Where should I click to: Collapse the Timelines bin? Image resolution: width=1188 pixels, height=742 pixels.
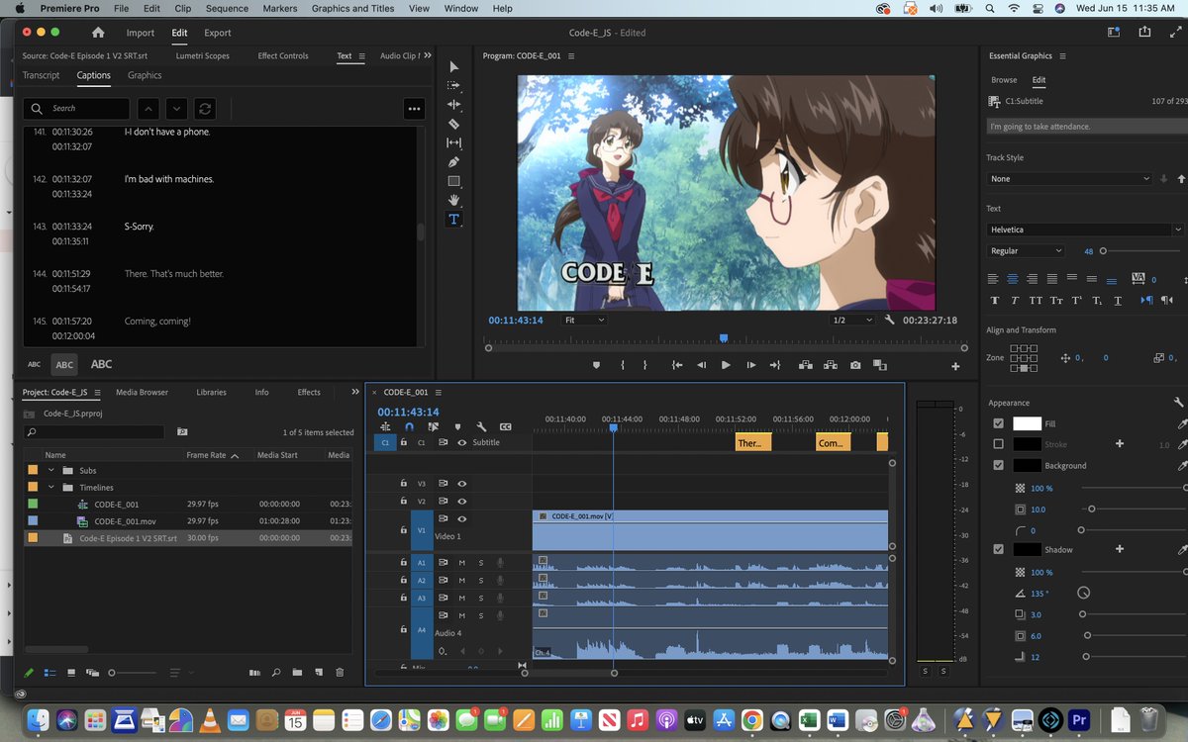(x=51, y=488)
